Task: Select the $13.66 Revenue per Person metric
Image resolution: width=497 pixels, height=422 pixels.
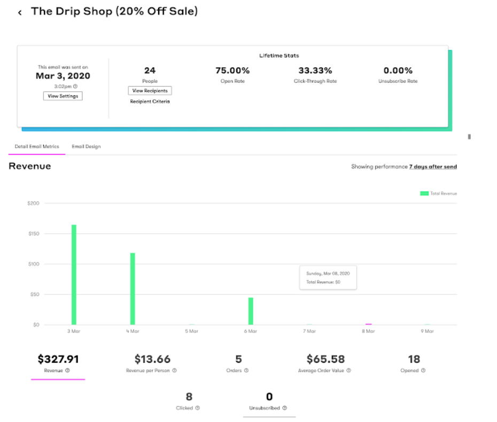Action: [x=152, y=363]
